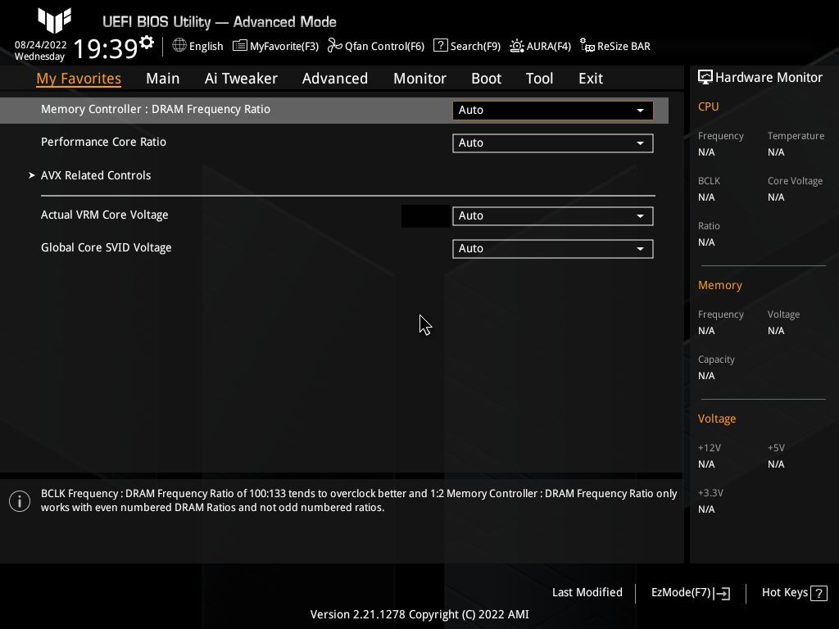
Task: Click the BCLK label in Hardware Monitor
Action: 709,181
